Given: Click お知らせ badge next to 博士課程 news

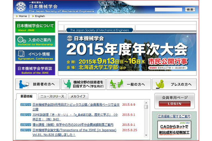Looking at the screenshot, I should click(26, 125).
